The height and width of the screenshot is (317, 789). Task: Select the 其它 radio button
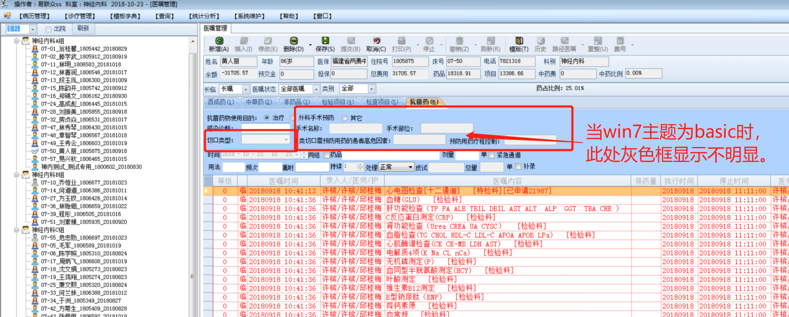click(x=345, y=118)
